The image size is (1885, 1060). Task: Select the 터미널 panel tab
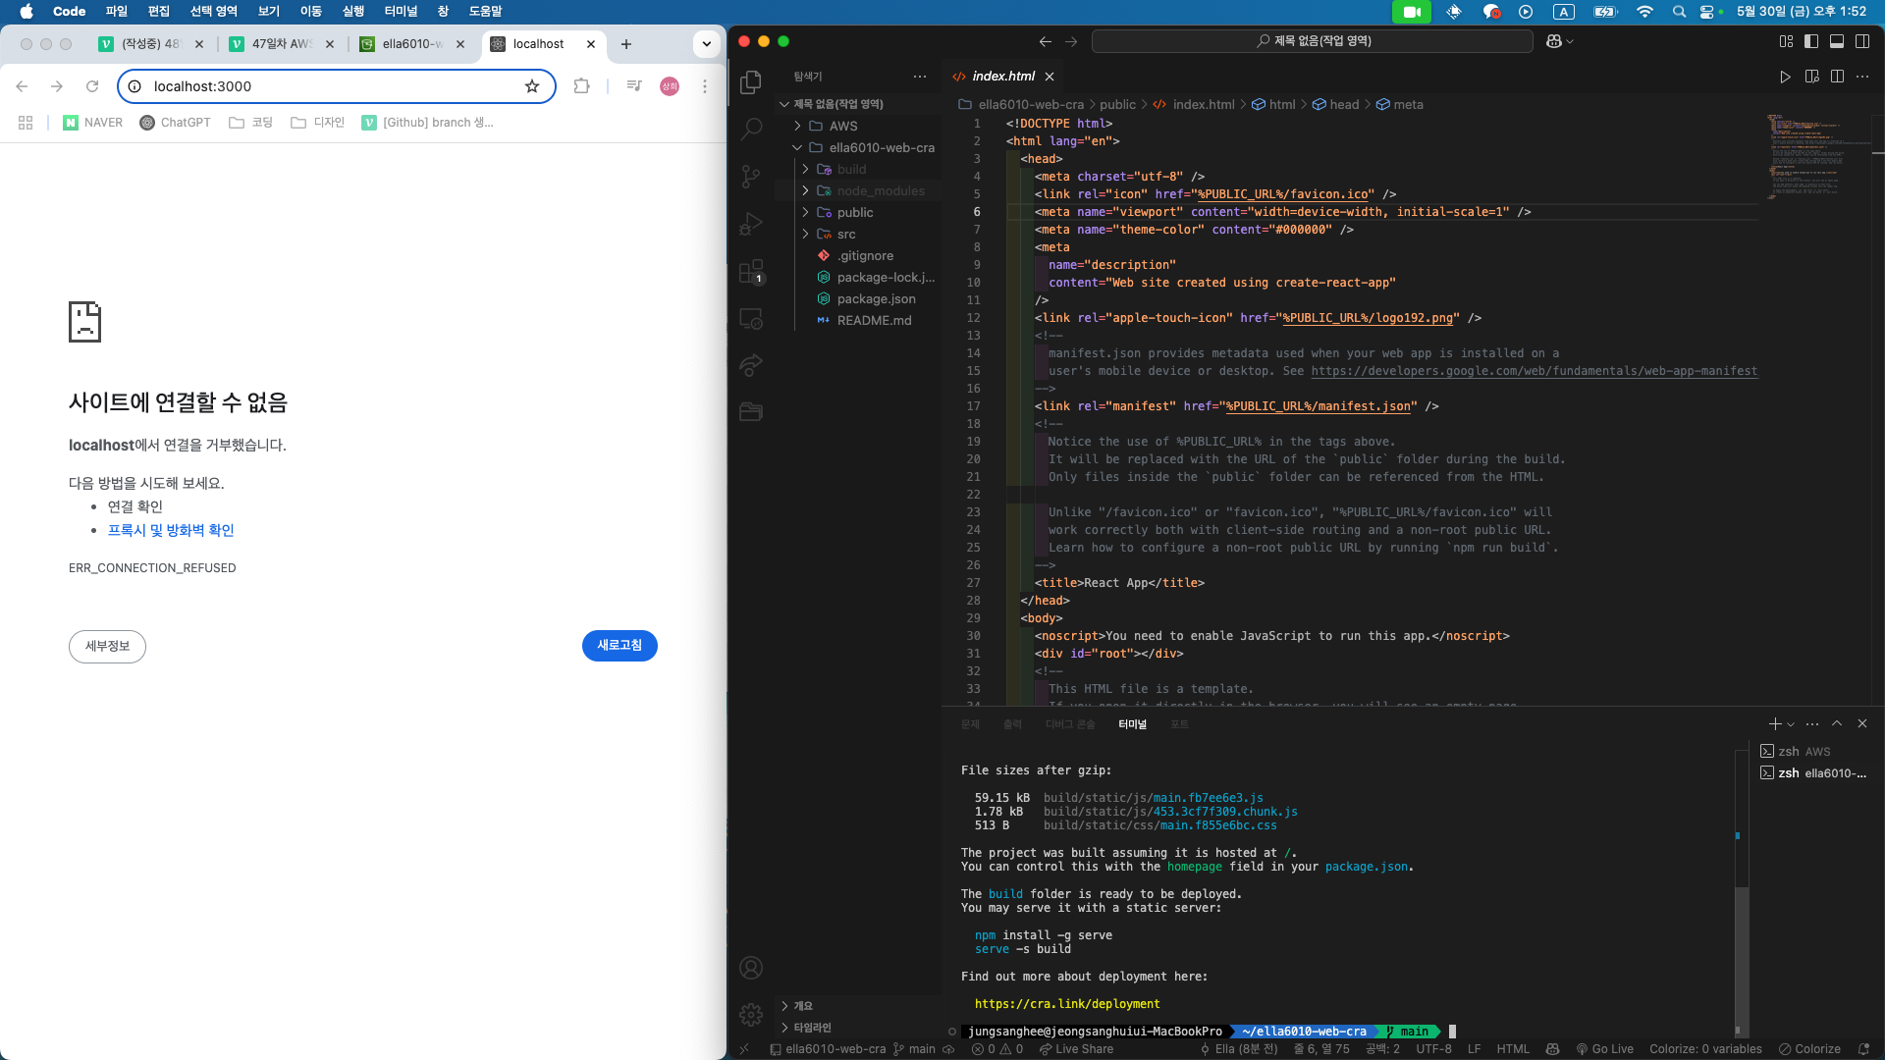[1132, 724]
